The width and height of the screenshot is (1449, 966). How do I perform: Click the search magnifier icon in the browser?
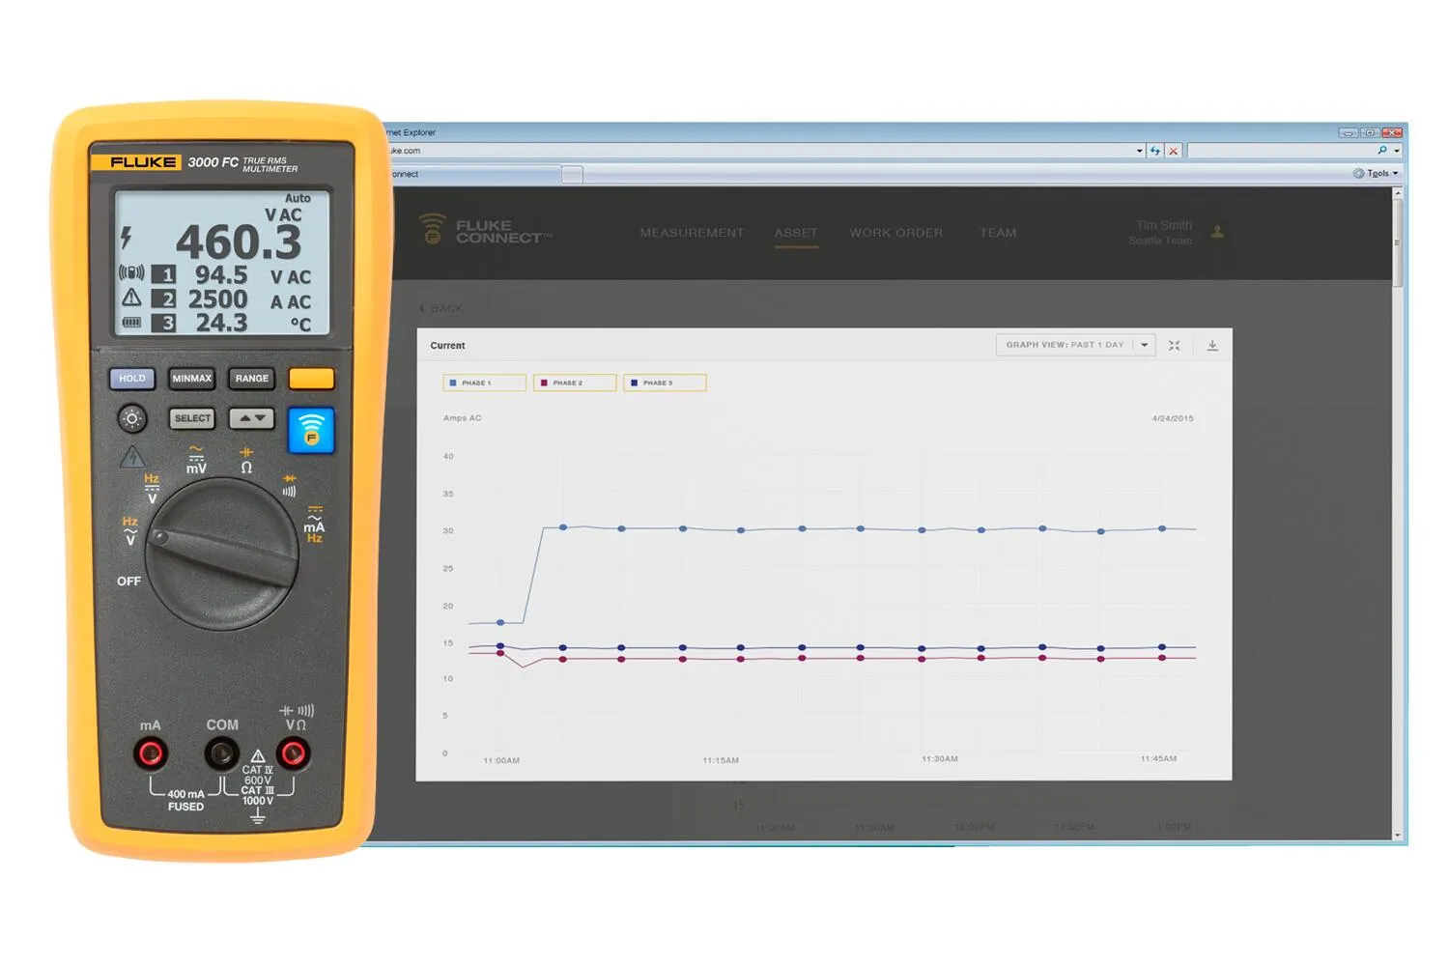coord(1382,150)
